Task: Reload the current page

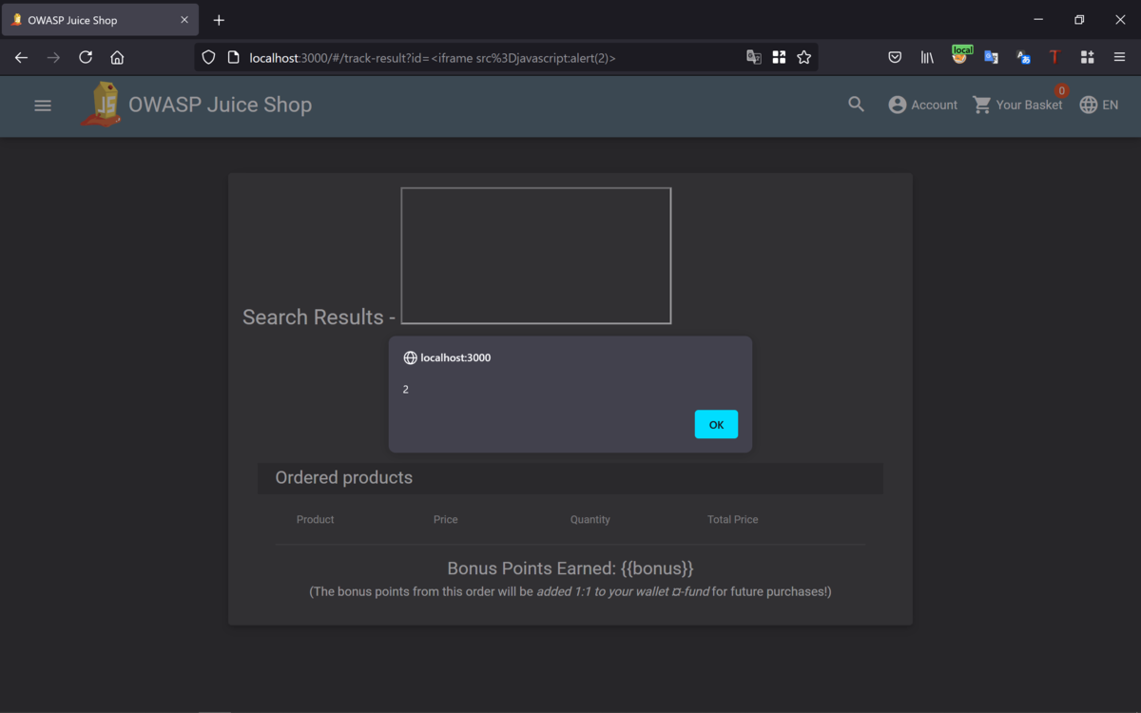Action: point(86,57)
